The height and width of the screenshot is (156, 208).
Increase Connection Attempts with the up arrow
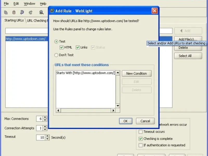[x=45, y=127]
